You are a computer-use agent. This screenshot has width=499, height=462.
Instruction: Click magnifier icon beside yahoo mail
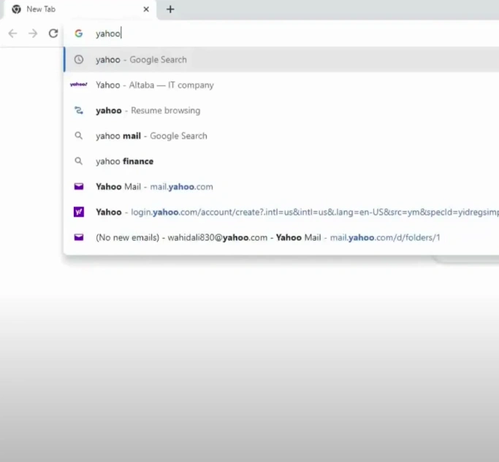pyautogui.click(x=79, y=136)
